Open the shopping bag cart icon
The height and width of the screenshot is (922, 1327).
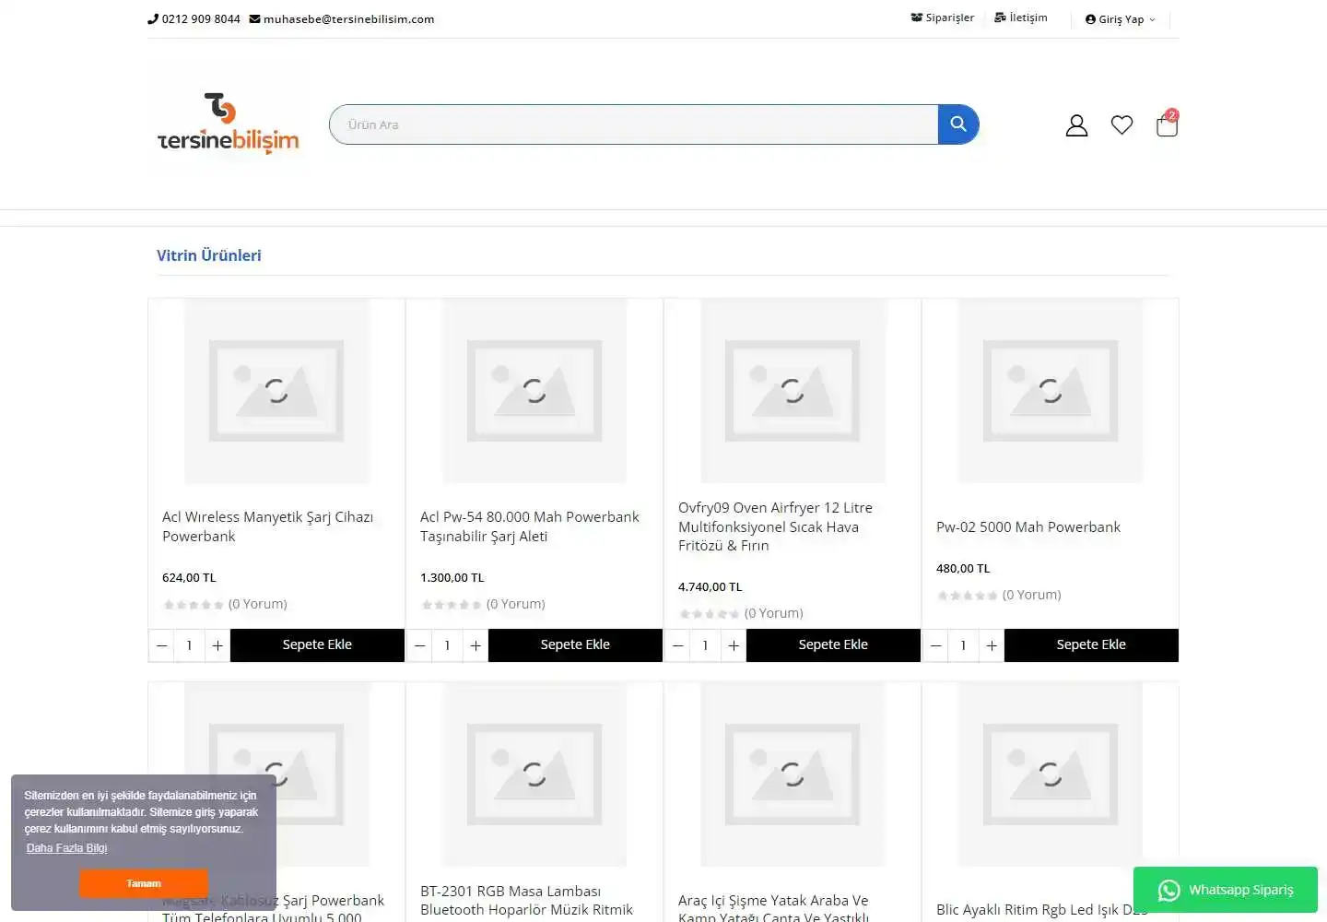1167,124
